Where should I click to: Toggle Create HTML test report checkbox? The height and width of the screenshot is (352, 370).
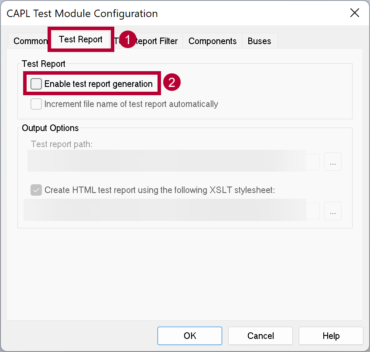coord(37,190)
